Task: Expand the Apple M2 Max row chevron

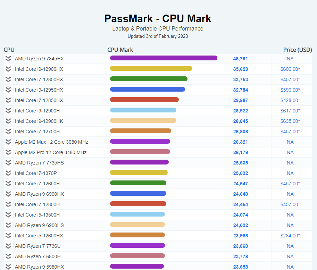Action: pos(8,142)
